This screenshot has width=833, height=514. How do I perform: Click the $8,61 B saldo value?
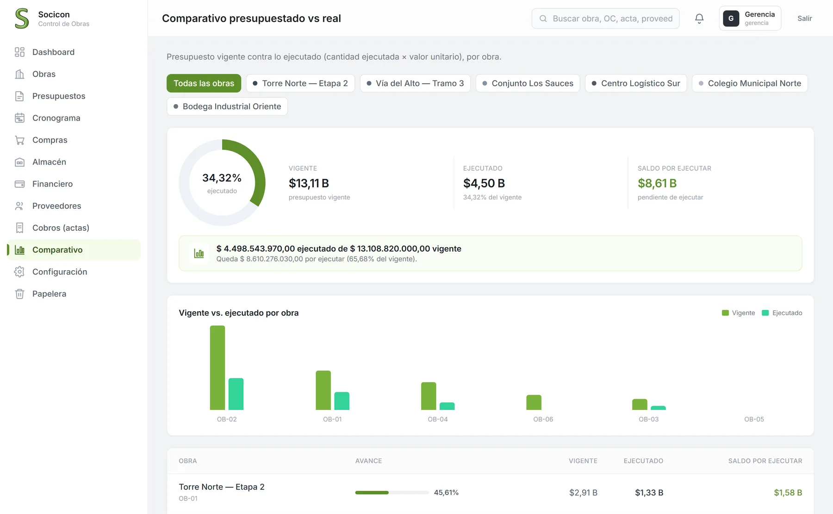pos(657,184)
